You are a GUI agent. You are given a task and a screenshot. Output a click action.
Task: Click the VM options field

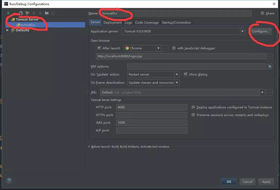tap(197, 66)
